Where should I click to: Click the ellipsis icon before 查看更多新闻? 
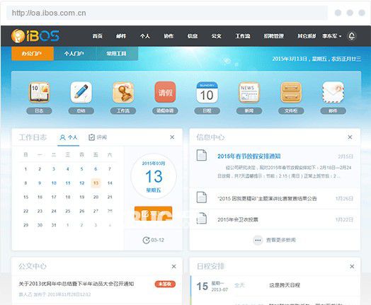(258, 240)
